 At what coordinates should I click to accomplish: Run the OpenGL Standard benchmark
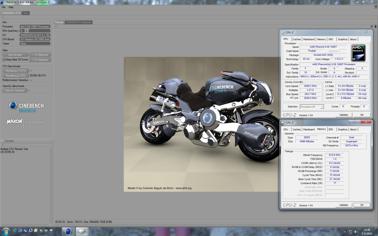click(x=15, y=91)
